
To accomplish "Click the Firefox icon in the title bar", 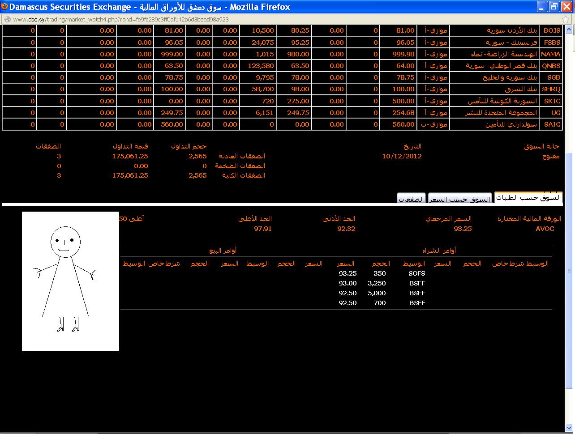I will pyautogui.click(x=4, y=7).
